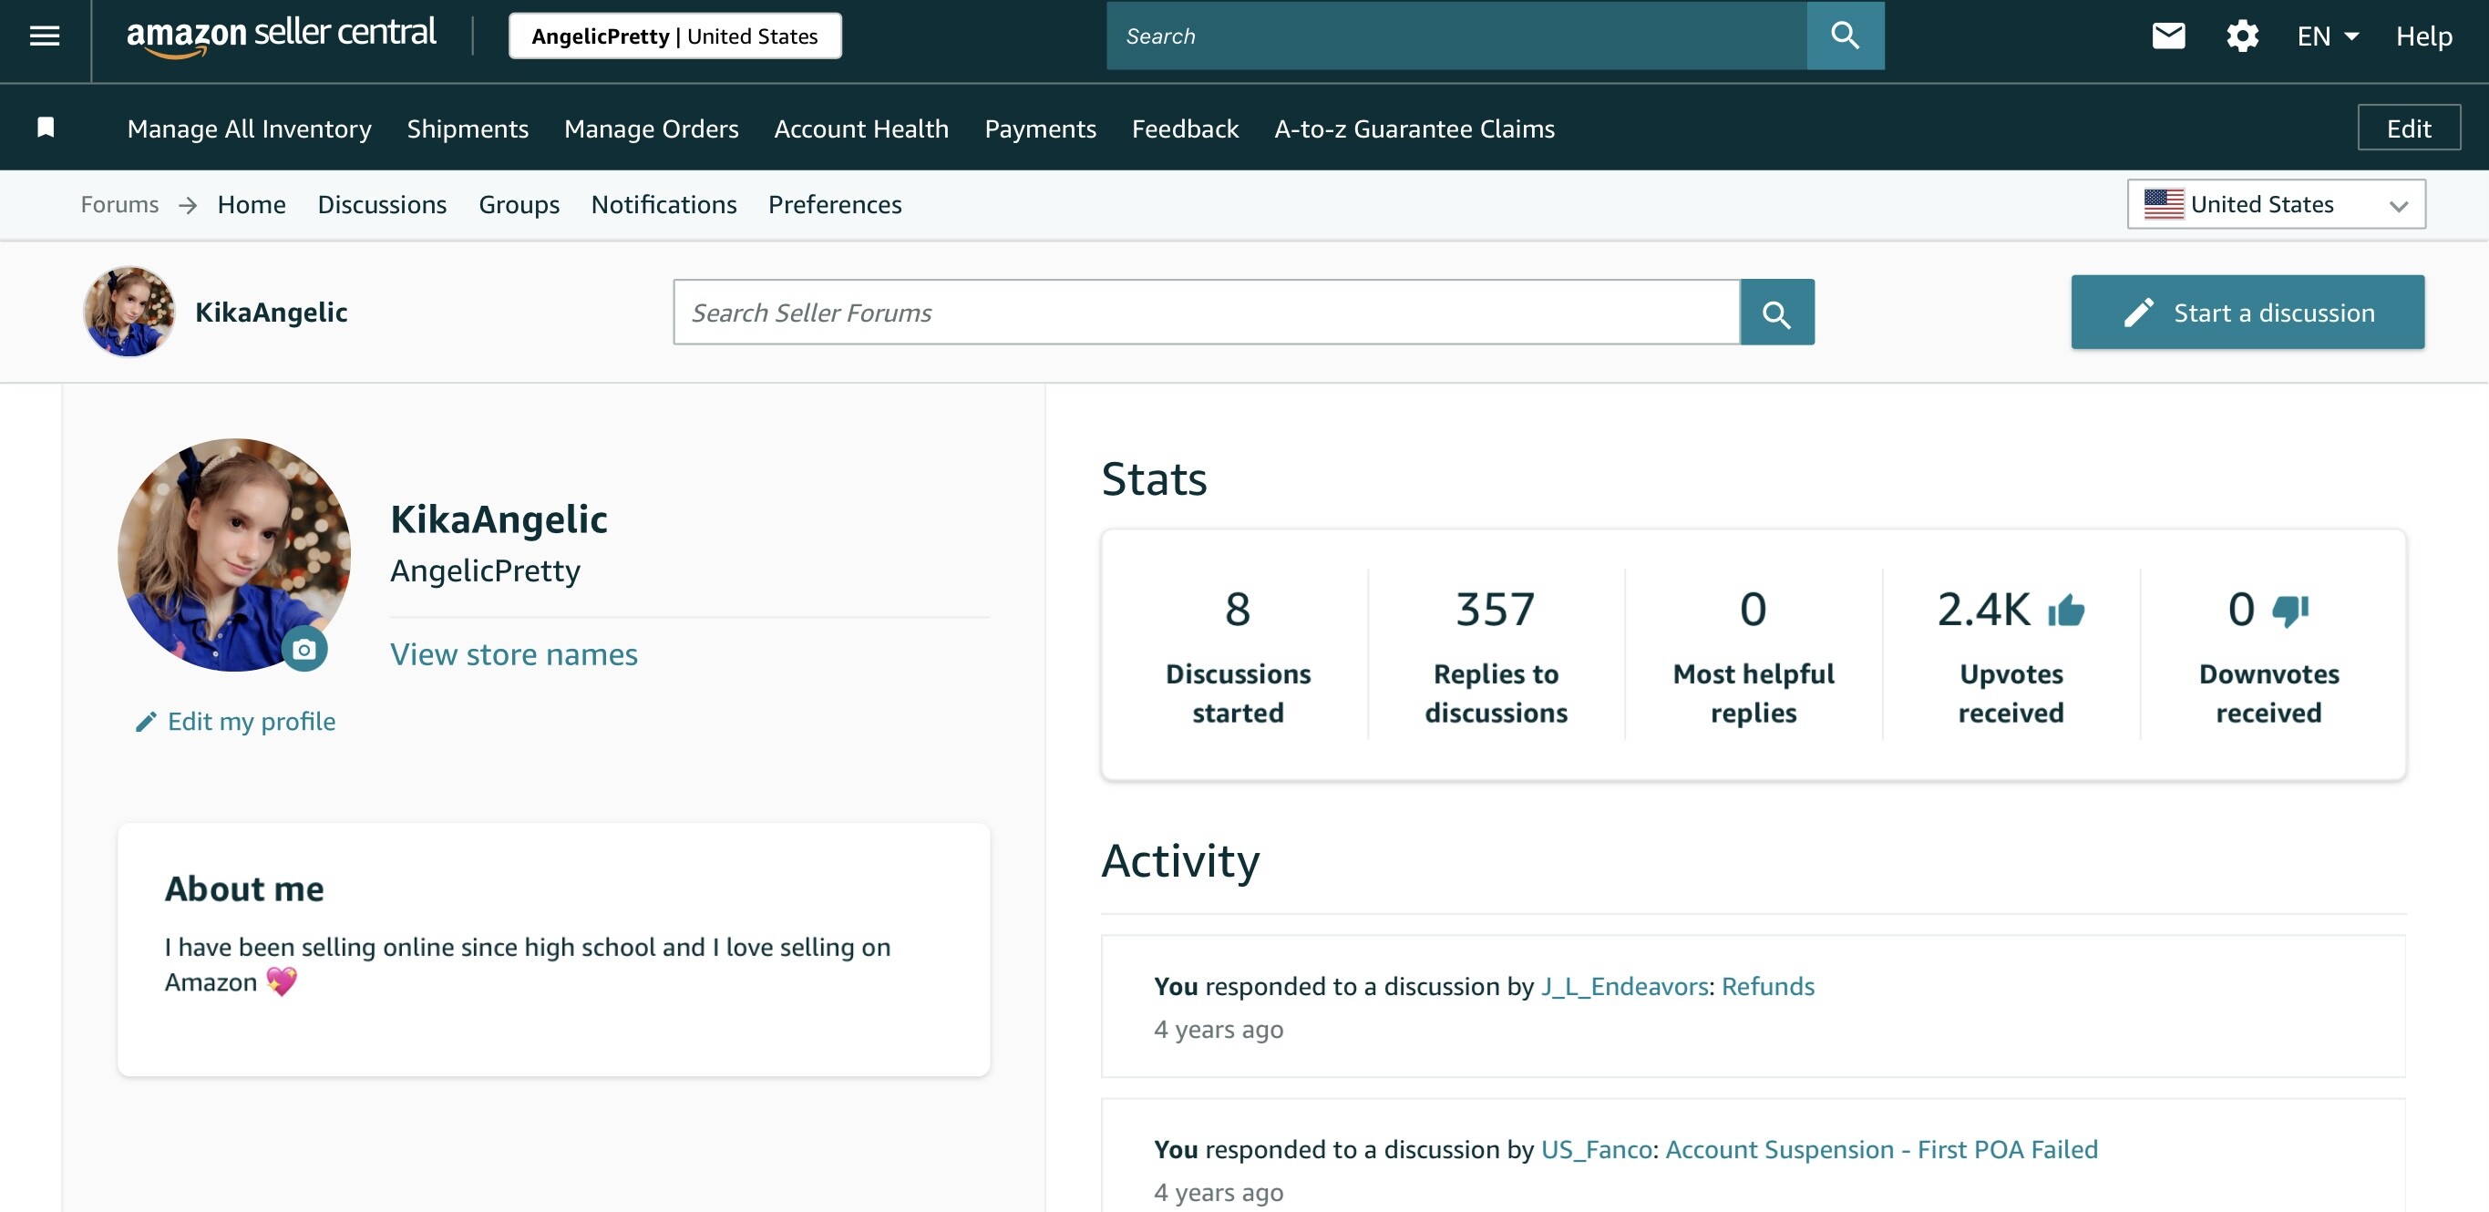This screenshot has width=2489, height=1212.
Task: Click the thumbs-down downvotes icon
Action: (2290, 610)
